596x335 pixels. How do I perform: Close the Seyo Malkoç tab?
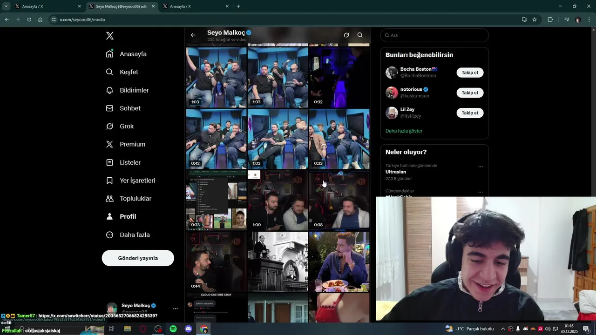(x=153, y=7)
